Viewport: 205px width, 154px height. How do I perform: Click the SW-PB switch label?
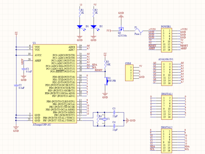coord(112,81)
